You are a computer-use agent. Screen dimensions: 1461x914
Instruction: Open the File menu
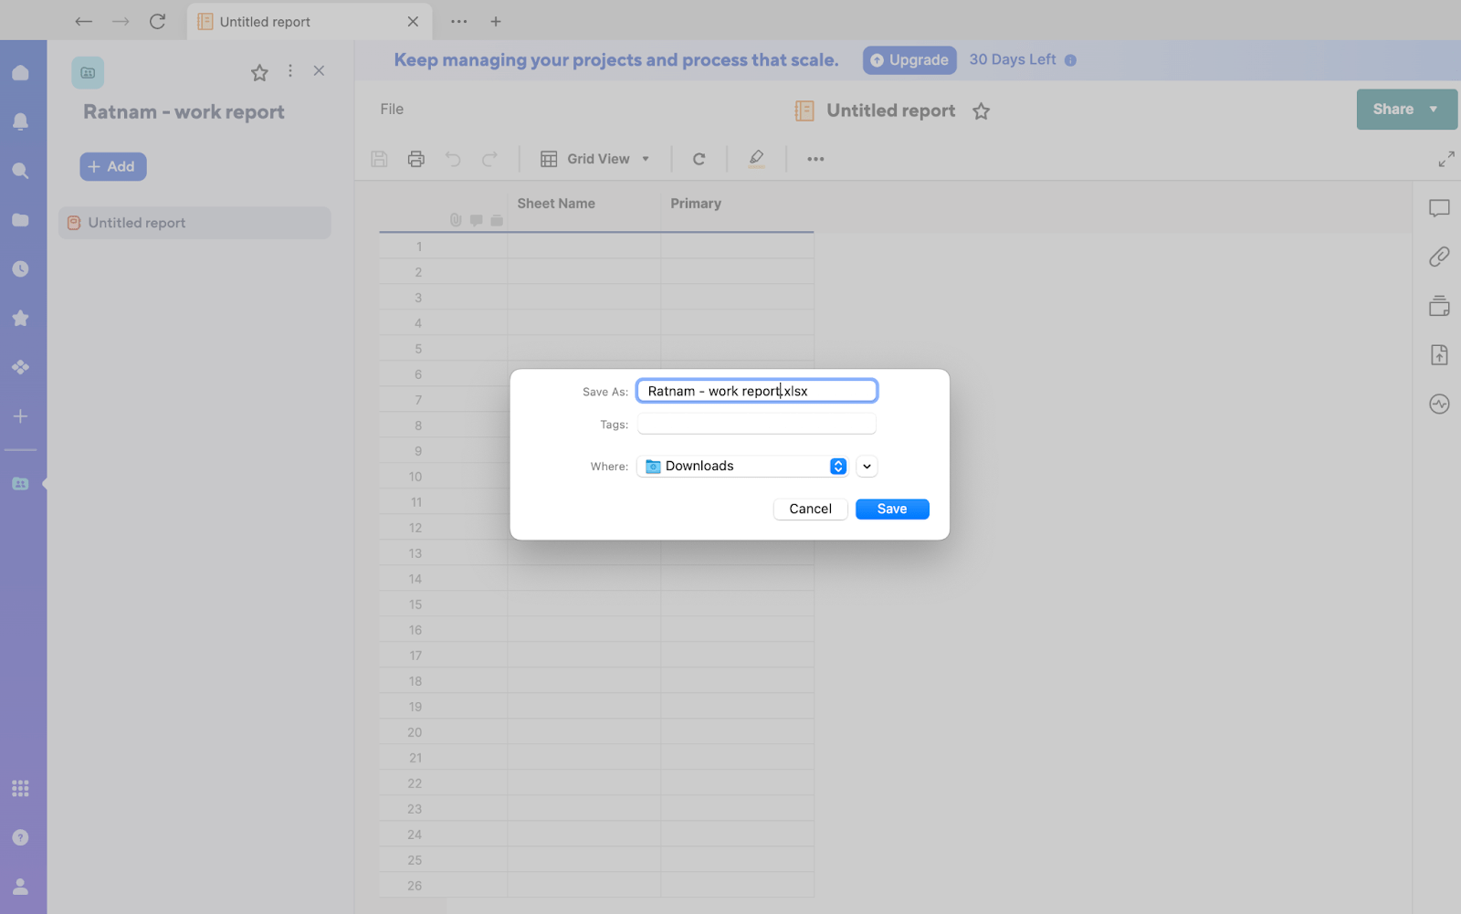pos(391,109)
